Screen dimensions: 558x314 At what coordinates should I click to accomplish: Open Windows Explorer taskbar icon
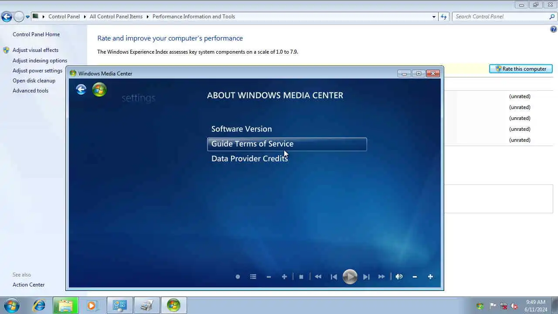[x=65, y=305]
